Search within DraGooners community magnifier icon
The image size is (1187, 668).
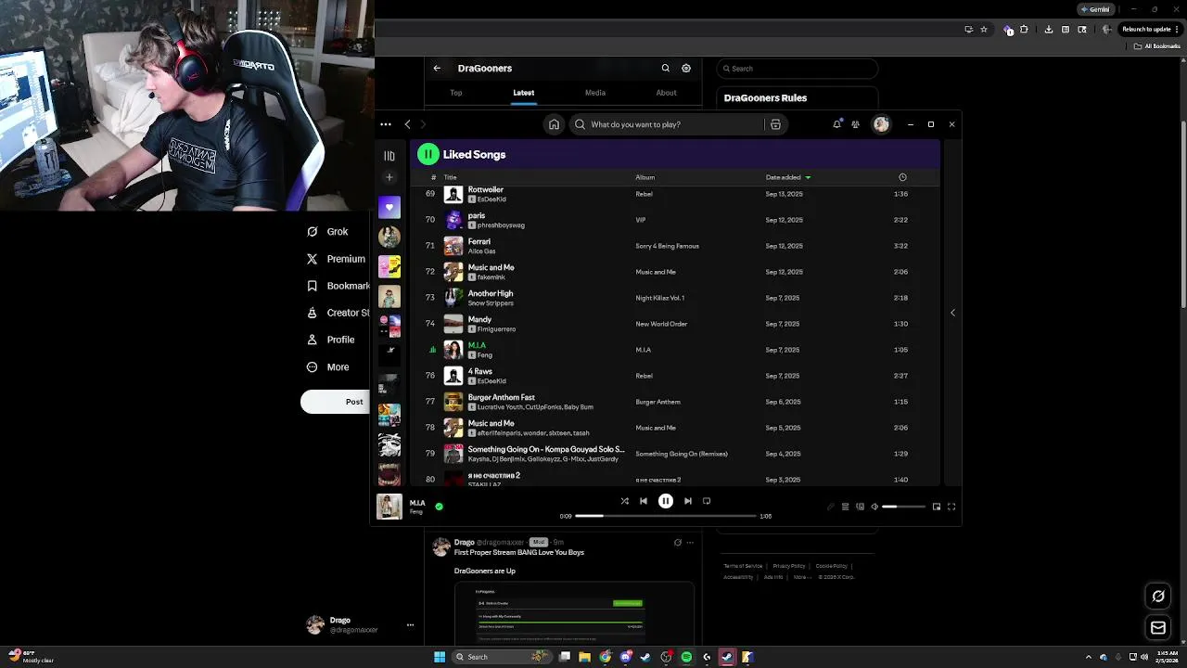[x=665, y=68]
